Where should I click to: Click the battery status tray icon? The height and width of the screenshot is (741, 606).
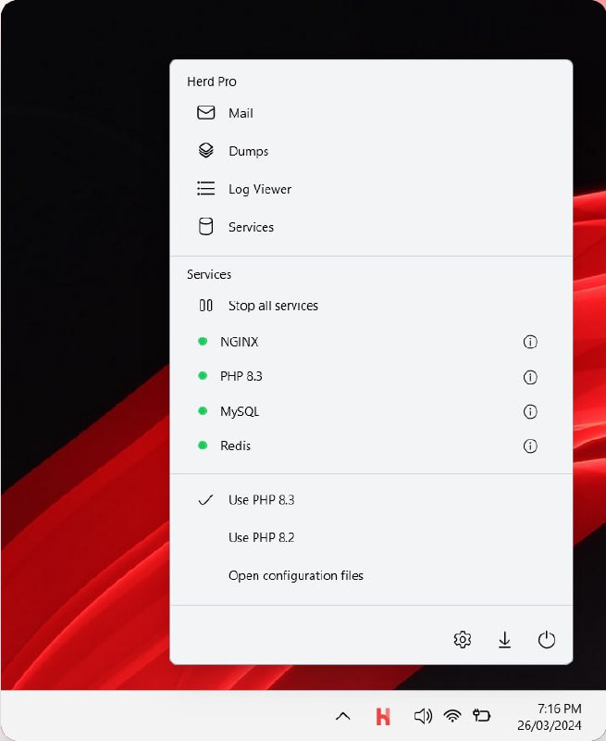(x=481, y=715)
